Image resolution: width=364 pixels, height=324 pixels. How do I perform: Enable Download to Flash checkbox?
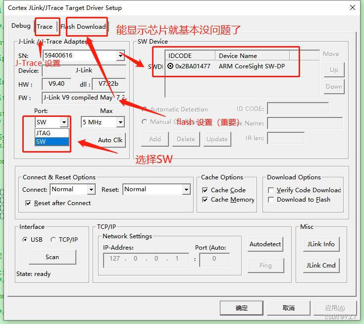(271, 200)
